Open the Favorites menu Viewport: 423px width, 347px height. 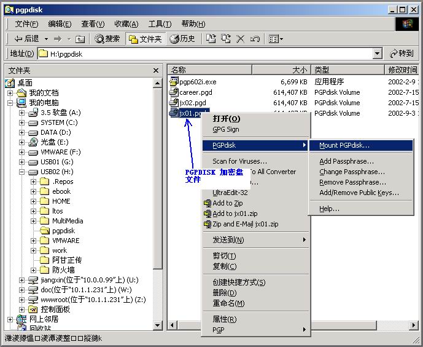pos(126,24)
